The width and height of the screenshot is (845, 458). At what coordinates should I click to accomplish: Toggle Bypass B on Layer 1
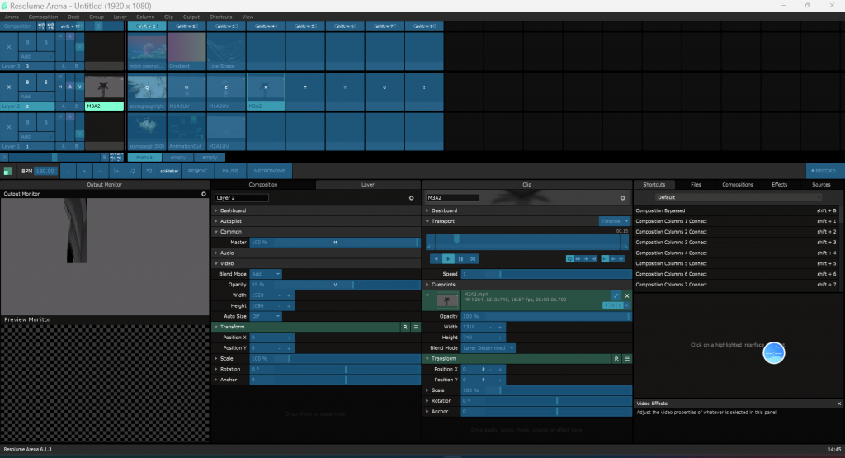point(27,122)
